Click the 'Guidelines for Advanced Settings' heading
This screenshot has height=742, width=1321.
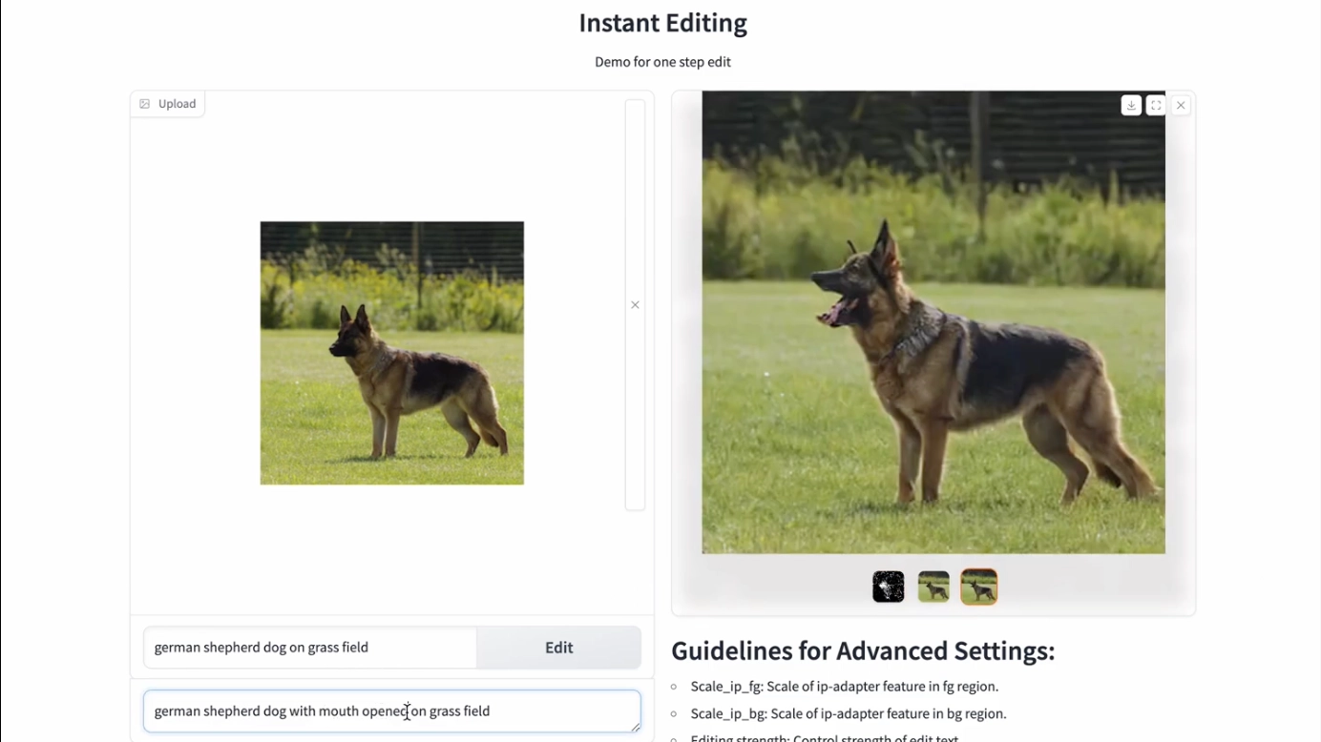pos(863,651)
